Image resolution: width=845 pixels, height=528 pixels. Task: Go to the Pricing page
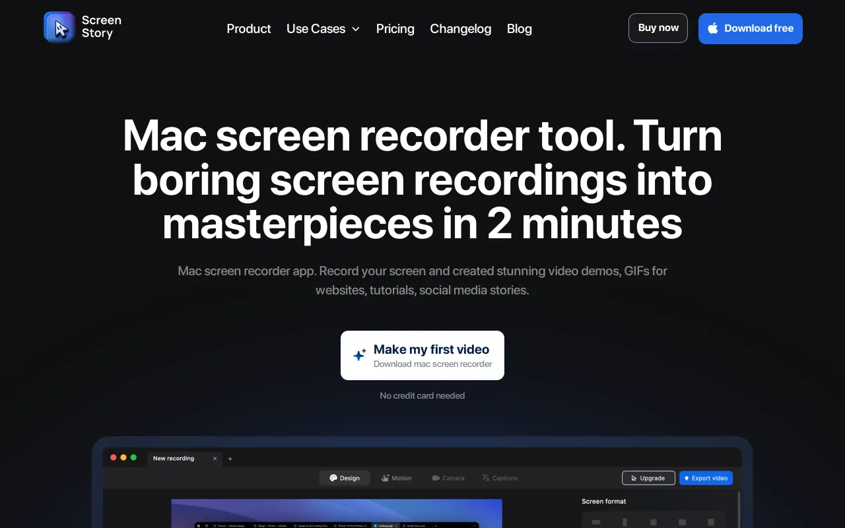395,28
